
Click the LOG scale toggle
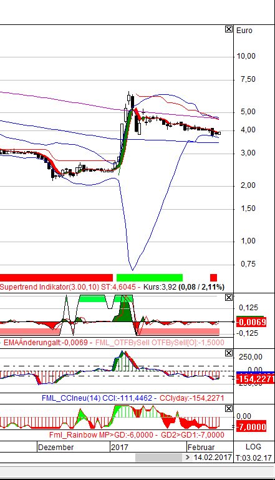click(x=254, y=447)
